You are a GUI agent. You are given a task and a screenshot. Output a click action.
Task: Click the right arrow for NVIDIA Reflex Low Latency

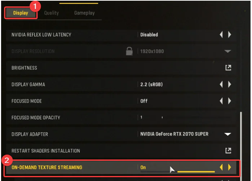(x=230, y=35)
